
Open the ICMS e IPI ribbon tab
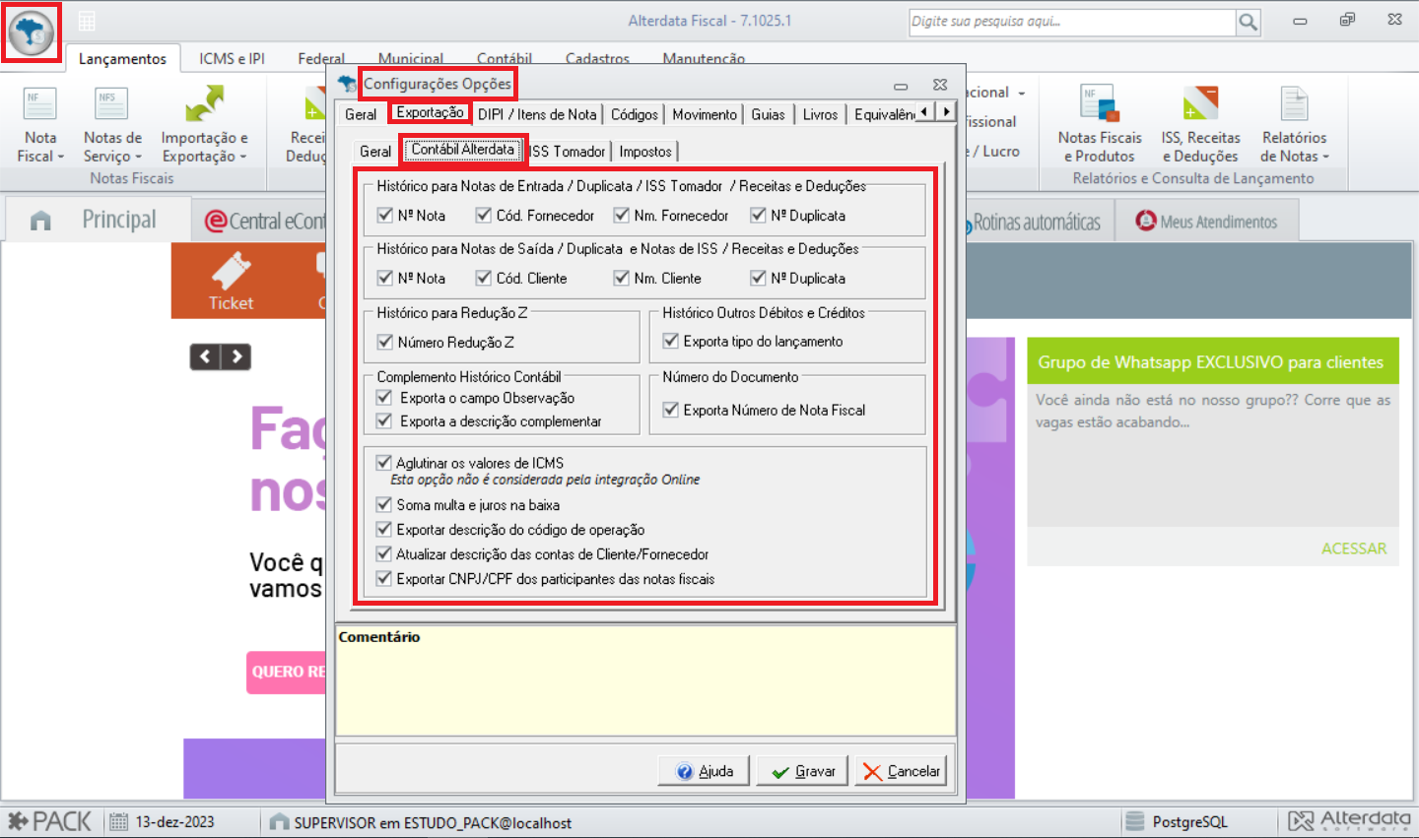232,58
